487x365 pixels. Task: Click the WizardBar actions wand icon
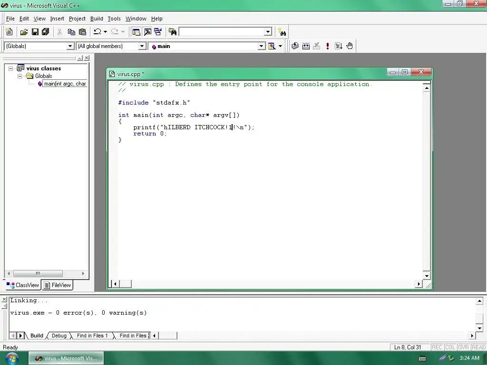[272, 46]
